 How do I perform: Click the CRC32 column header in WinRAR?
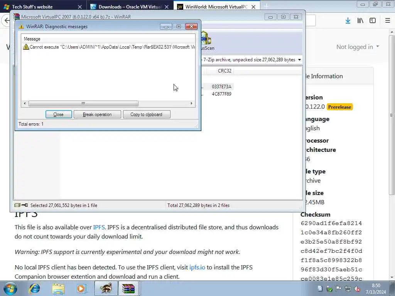click(225, 71)
